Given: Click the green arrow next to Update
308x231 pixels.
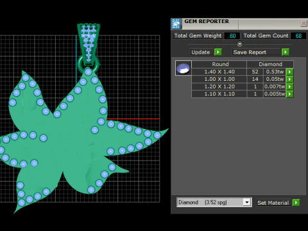Looking at the screenshot, I should tap(218, 52).
